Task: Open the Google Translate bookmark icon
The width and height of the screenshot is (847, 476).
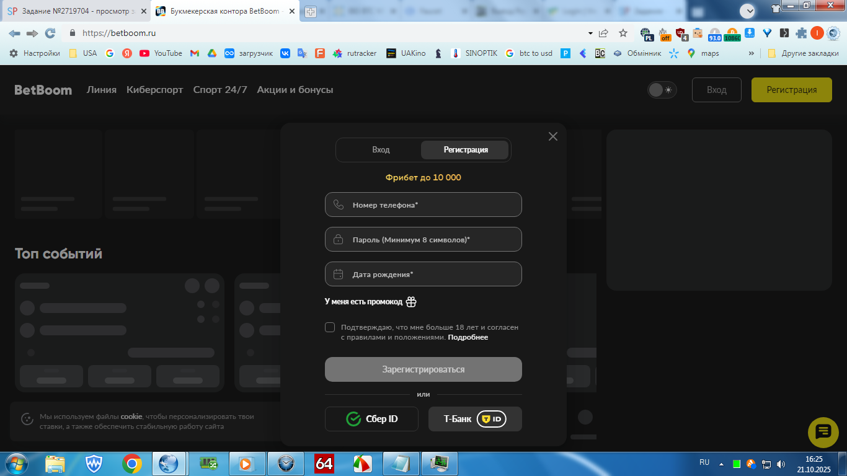Action: [302, 53]
